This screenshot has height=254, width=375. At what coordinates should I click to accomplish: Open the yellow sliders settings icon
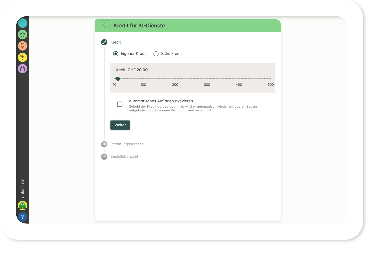pyautogui.click(x=22, y=57)
